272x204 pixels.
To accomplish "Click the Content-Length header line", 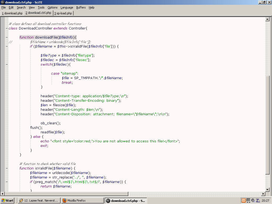I will tap(72, 109).
